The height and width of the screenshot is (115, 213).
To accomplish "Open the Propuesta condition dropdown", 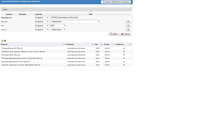I will point(42,18).
